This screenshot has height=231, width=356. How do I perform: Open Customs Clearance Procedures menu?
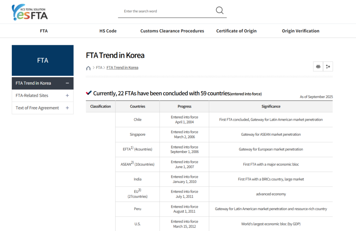click(x=172, y=31)
